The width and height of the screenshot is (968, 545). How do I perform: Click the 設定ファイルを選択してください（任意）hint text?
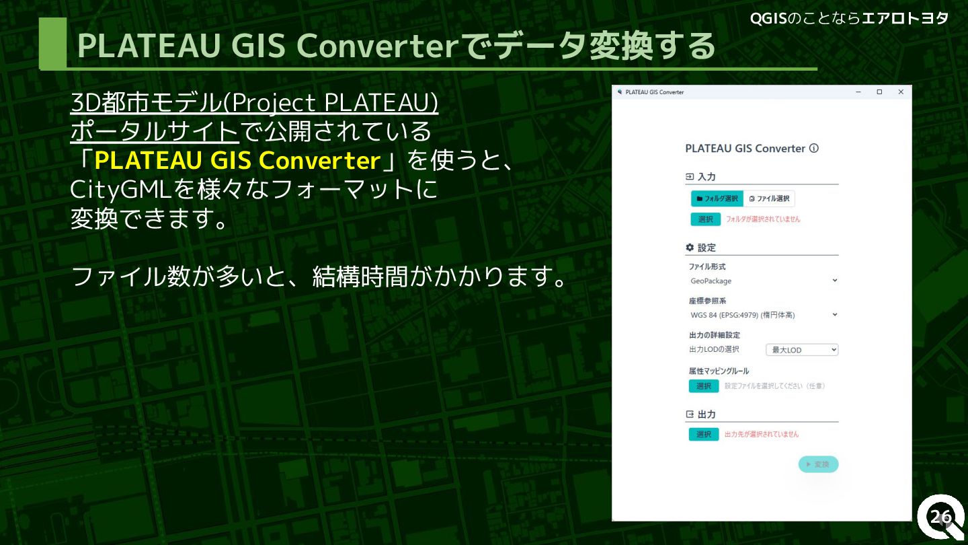(775, 386)
